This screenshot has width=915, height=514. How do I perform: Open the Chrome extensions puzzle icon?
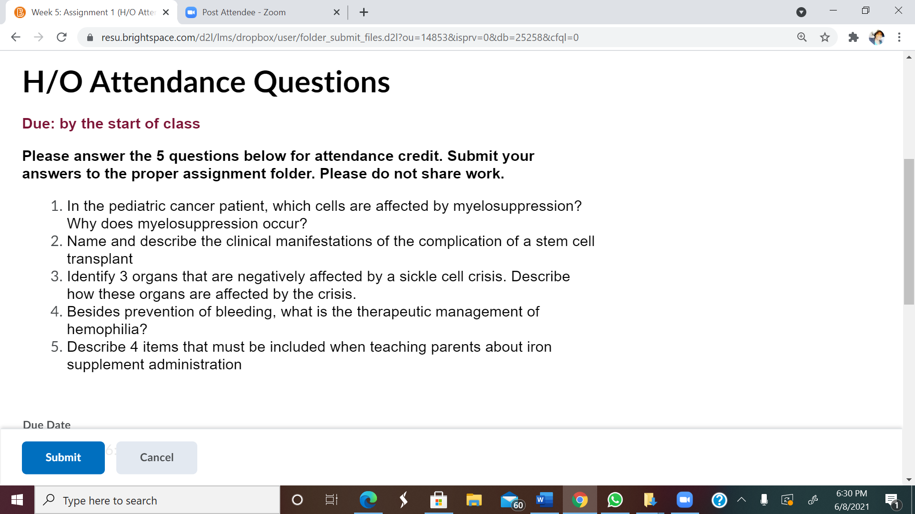[x=854, y=37]
